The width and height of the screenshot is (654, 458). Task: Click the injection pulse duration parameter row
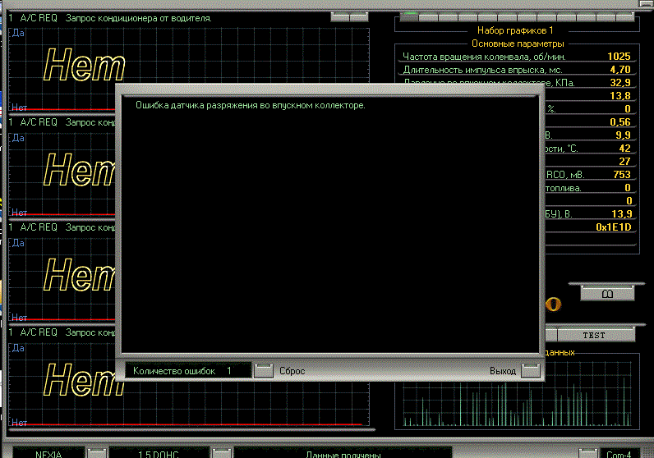(517, 70)
